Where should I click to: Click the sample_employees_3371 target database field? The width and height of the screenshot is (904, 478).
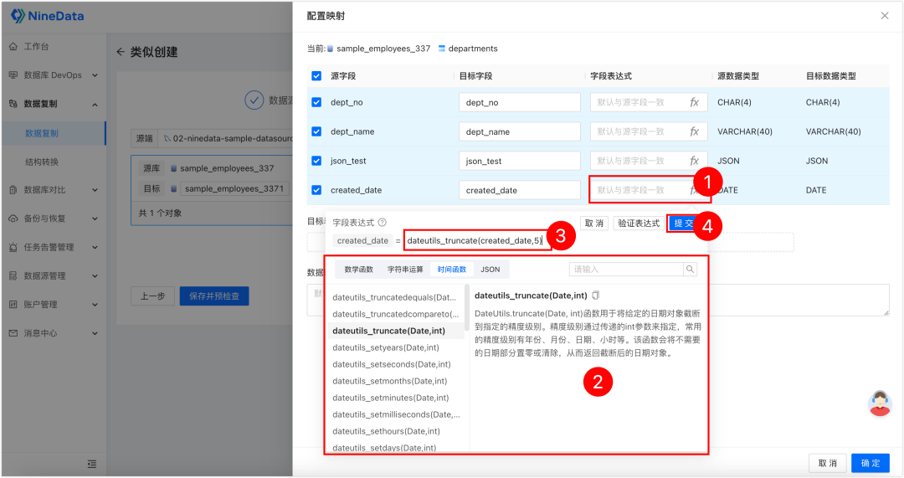(x=234, y=188)
